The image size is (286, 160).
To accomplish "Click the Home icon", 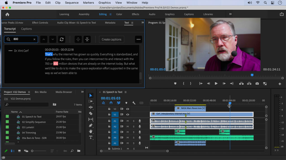I will [7, 14].
